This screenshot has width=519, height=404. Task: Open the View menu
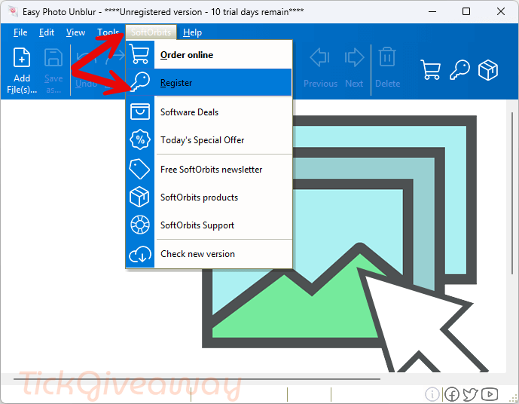[x=75, y=32]
